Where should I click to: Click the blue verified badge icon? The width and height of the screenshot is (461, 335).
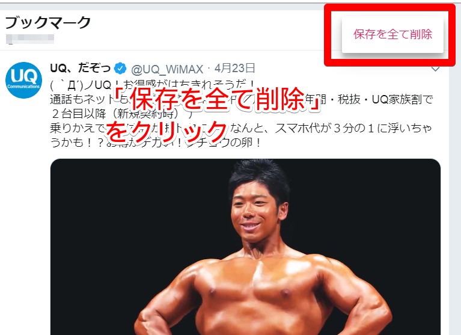click(120, 69)
